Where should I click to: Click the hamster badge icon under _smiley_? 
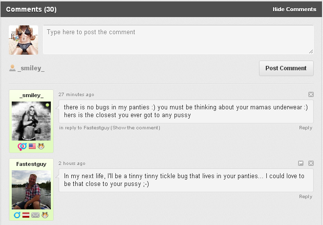click(x=41, y=146)
